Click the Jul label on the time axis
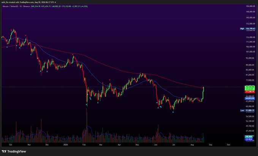 pos(173,145)
